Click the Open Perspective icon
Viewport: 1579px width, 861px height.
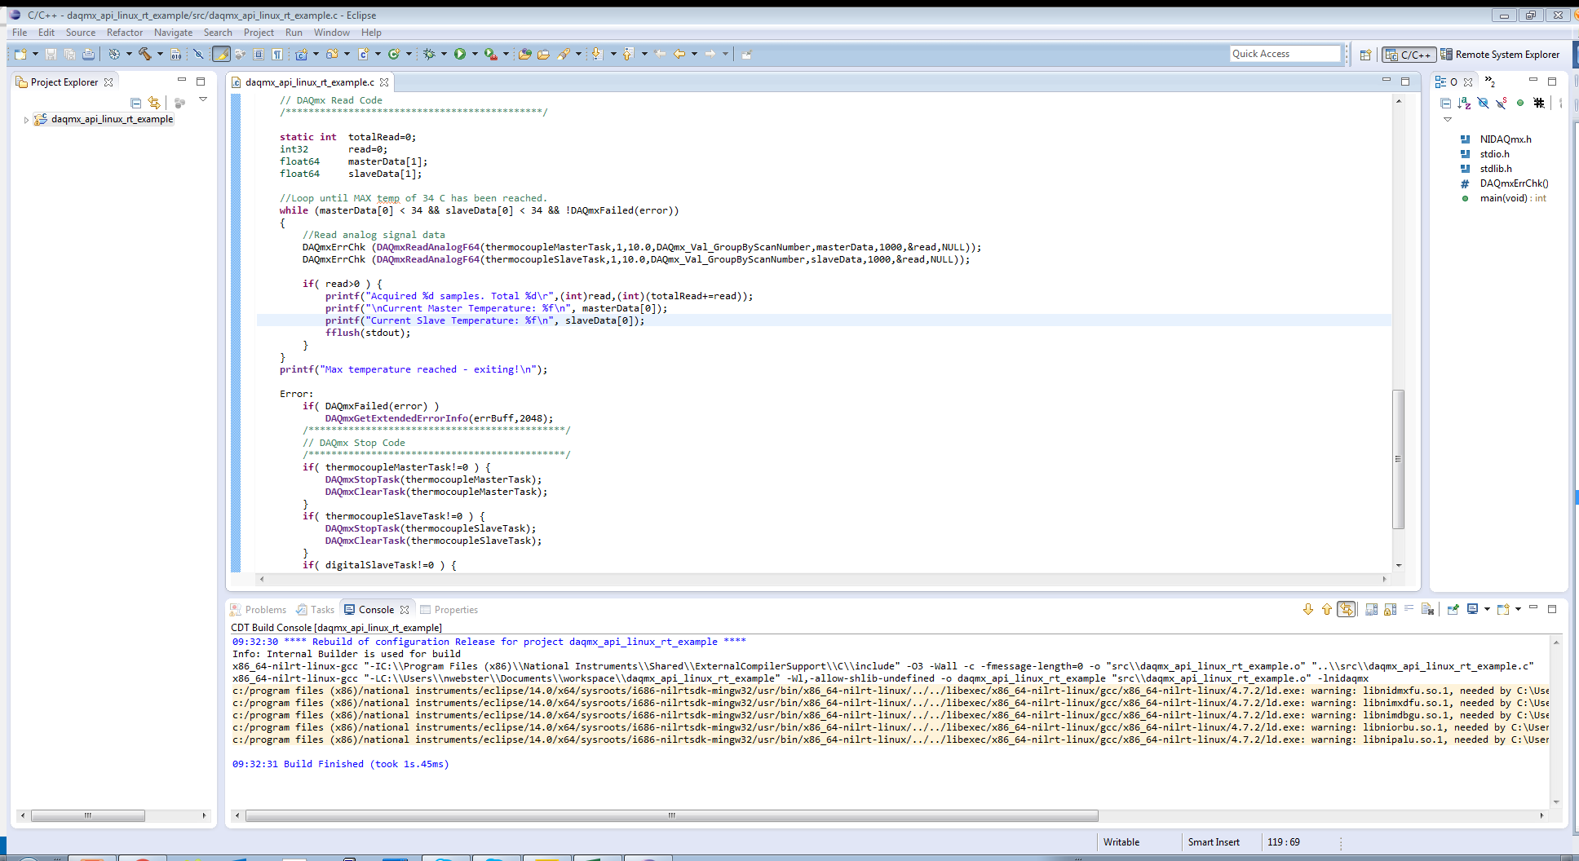pos(1365,55)
